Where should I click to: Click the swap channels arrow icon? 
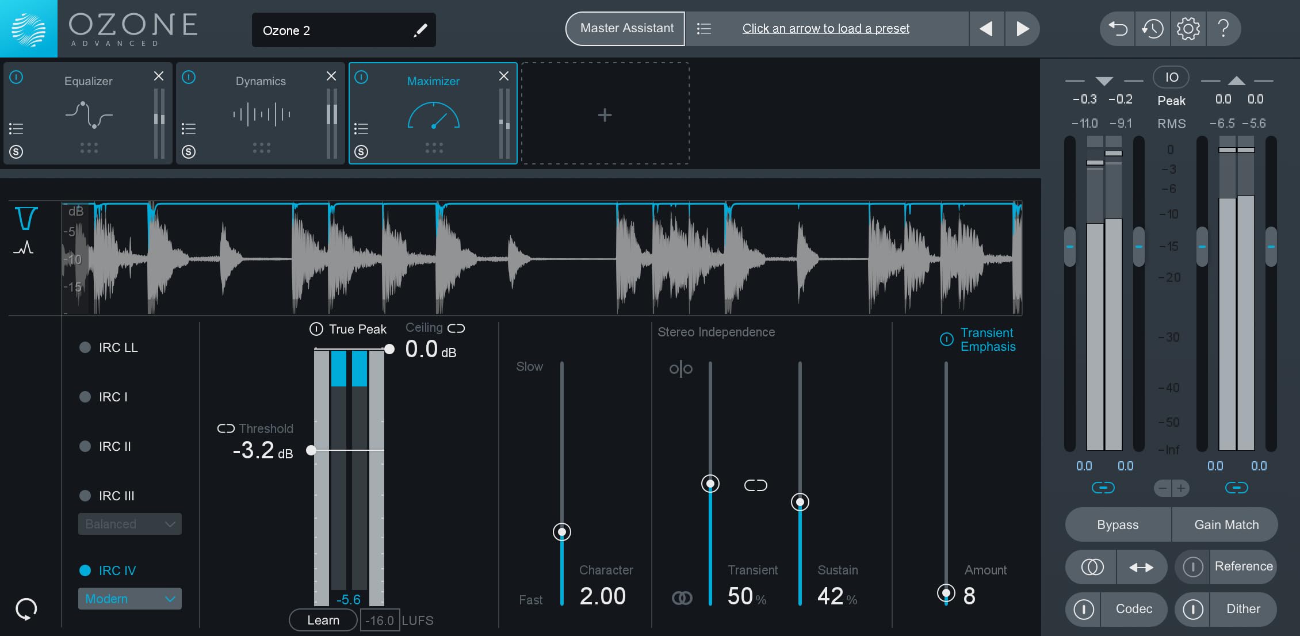(1141, 568)
